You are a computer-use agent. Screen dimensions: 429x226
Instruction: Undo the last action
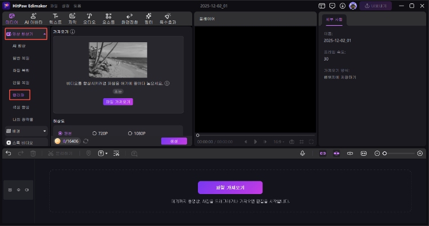click(9, 154)
